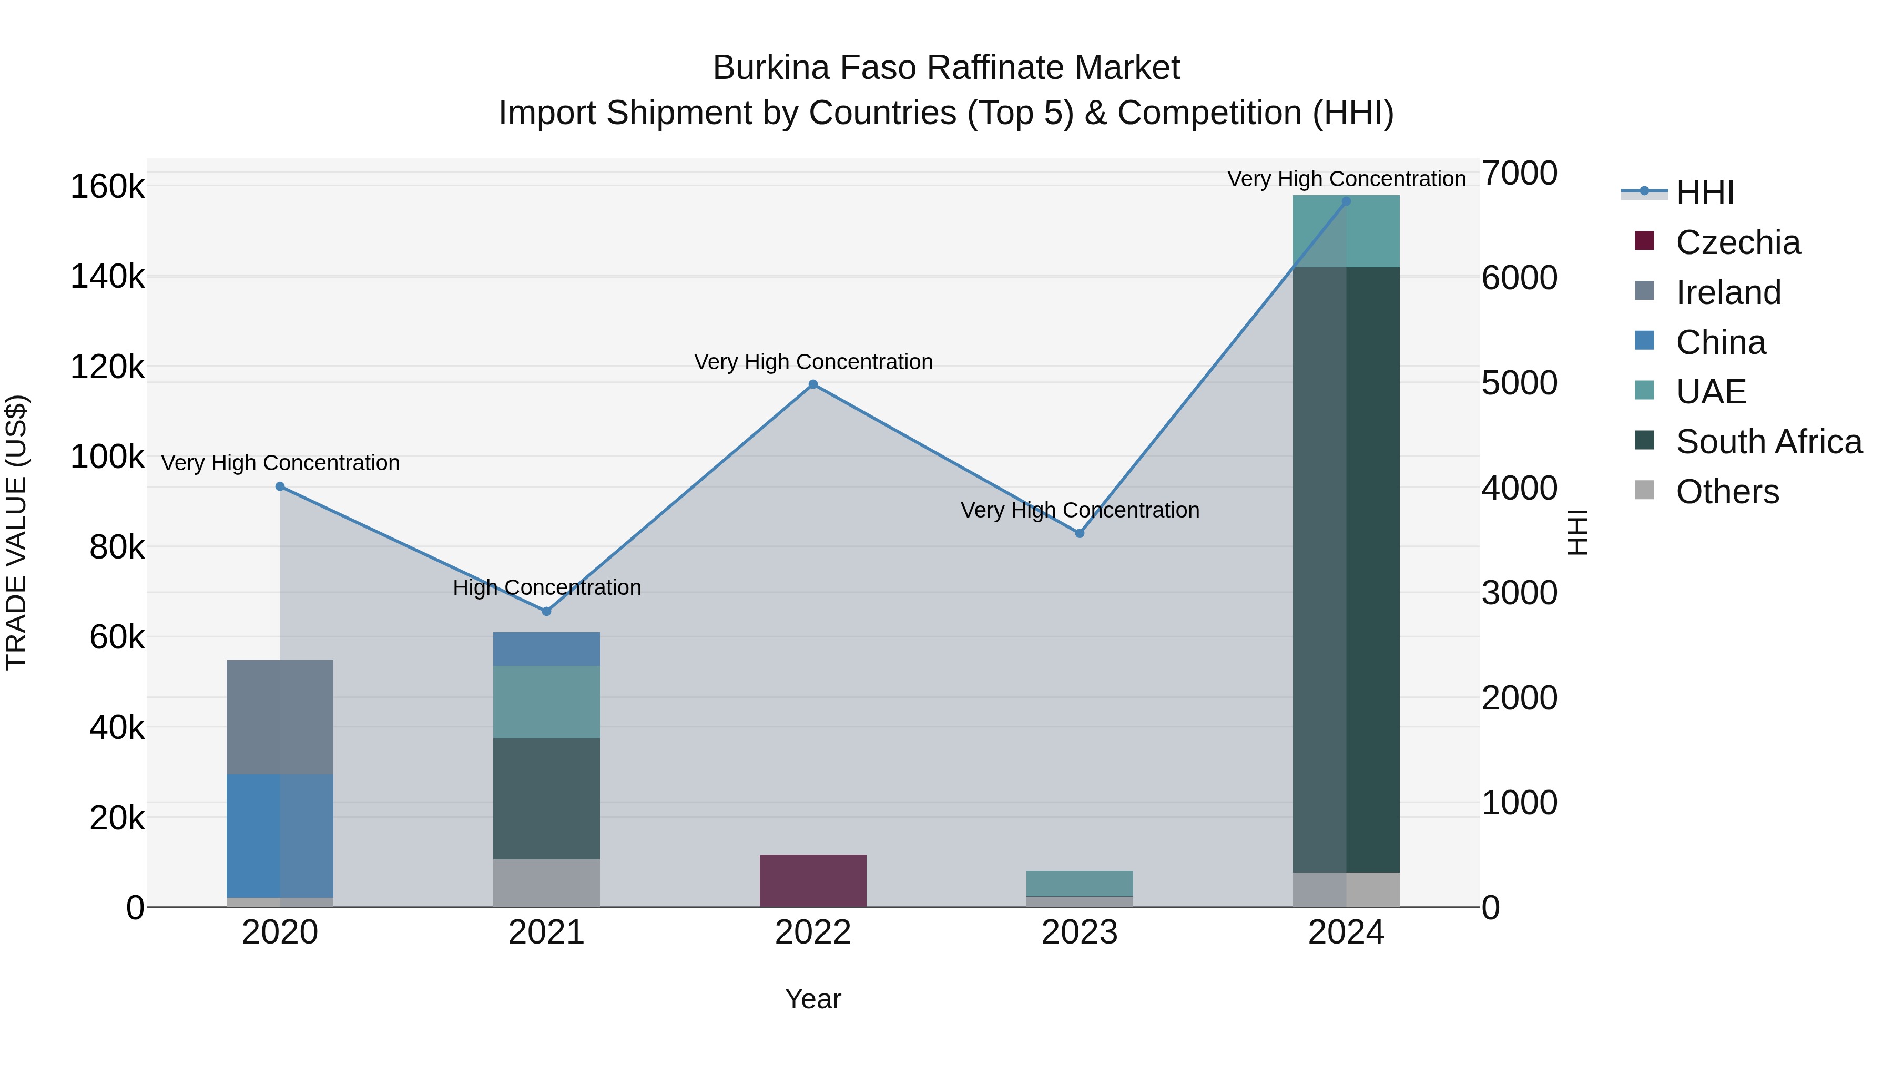
Task: Select the China bar segment in 2020
Action: click(x=280, y=836)
